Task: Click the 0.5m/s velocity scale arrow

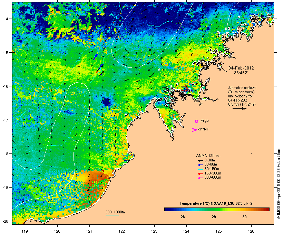Action: tap(239, 108)
